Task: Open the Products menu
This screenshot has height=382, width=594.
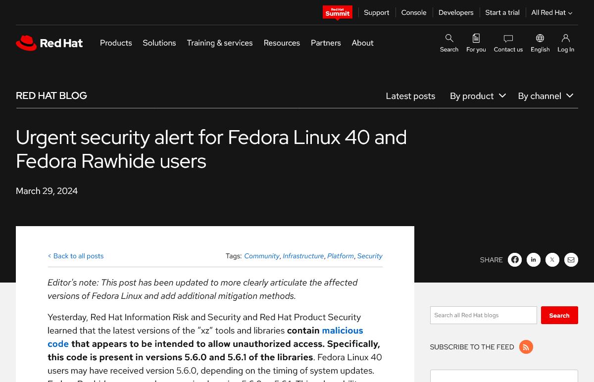Action: pos(116,43)
